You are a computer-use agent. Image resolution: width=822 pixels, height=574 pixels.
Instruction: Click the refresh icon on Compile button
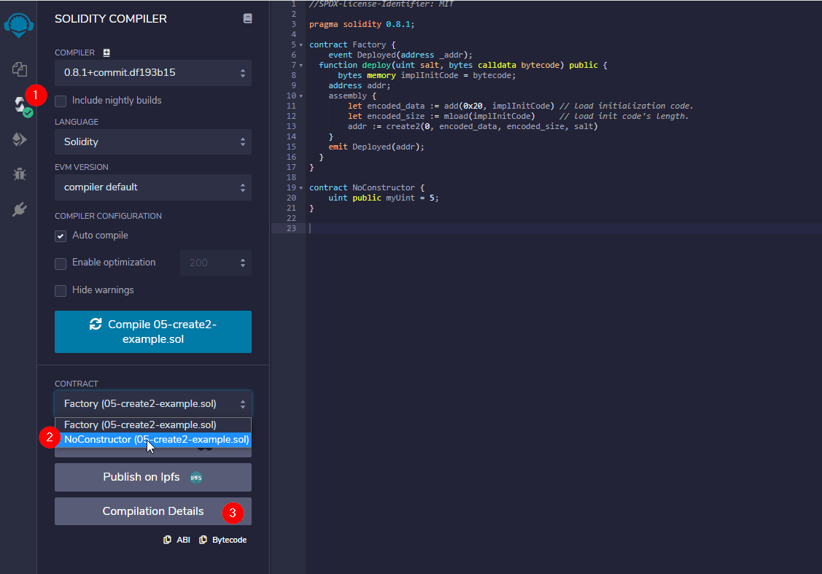tap(96, 324)
